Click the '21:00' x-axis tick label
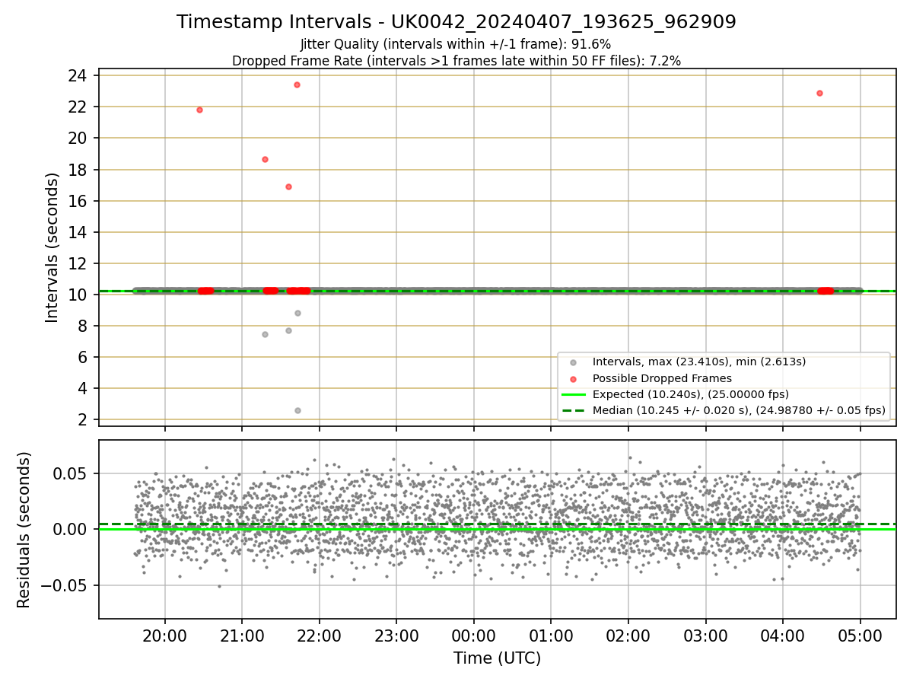The image size is (913, 685). coord(242,636)
